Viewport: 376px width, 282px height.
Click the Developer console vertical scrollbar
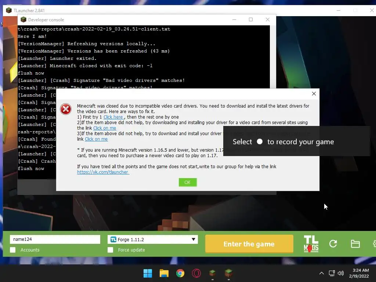(x=273, y=57)
